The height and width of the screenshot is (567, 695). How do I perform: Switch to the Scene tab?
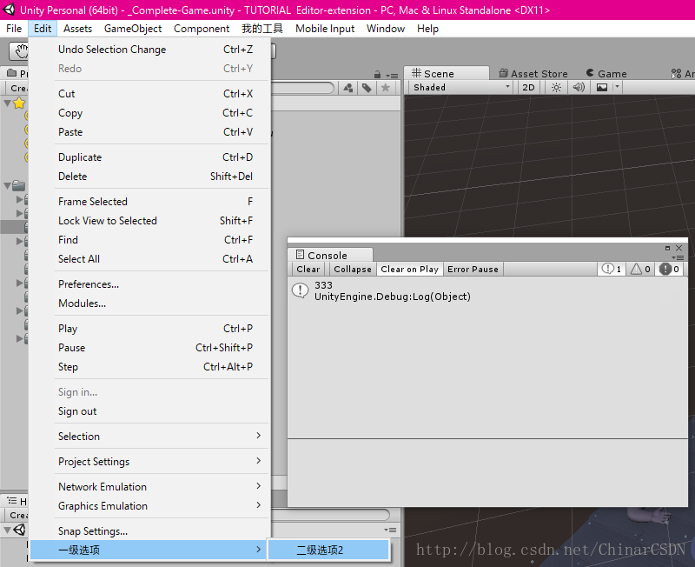(447, 74)
